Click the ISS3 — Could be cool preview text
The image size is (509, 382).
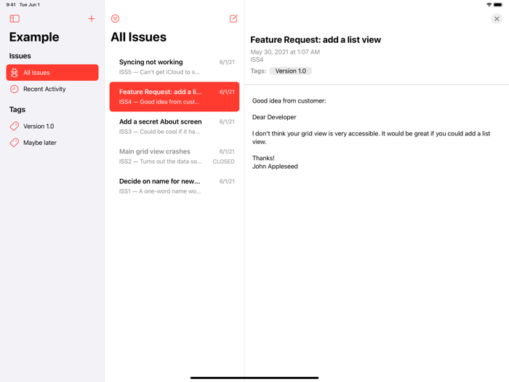pyautogui.click(x=159, y=132)
